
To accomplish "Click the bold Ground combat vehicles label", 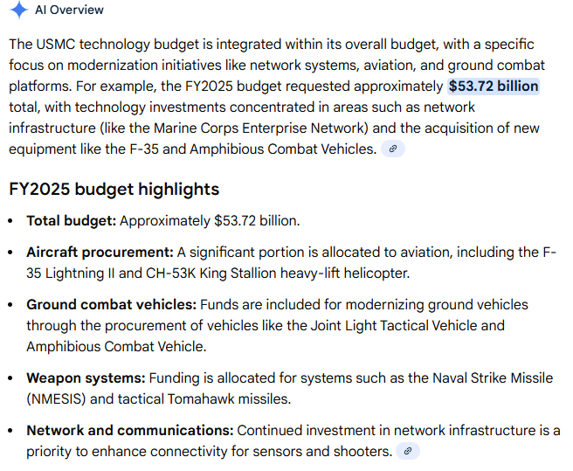I will (x=111, y=305).
